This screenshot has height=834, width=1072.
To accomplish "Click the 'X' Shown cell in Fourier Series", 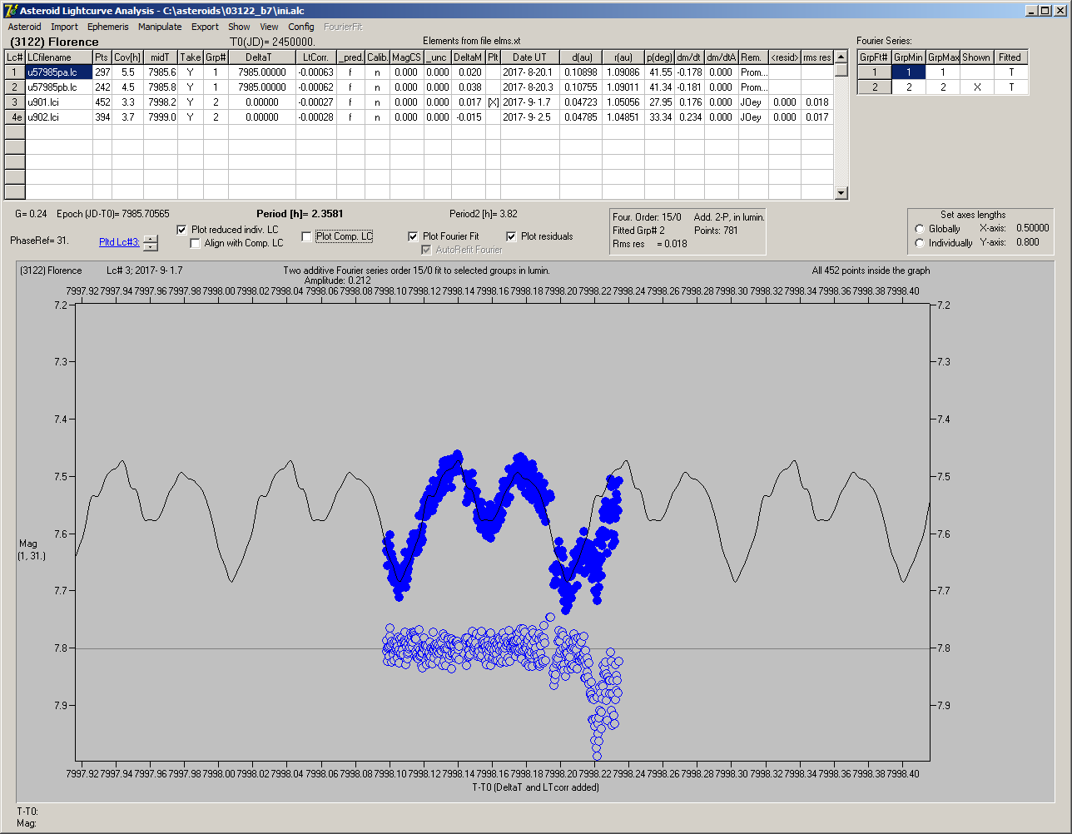I will click(976, 87).
